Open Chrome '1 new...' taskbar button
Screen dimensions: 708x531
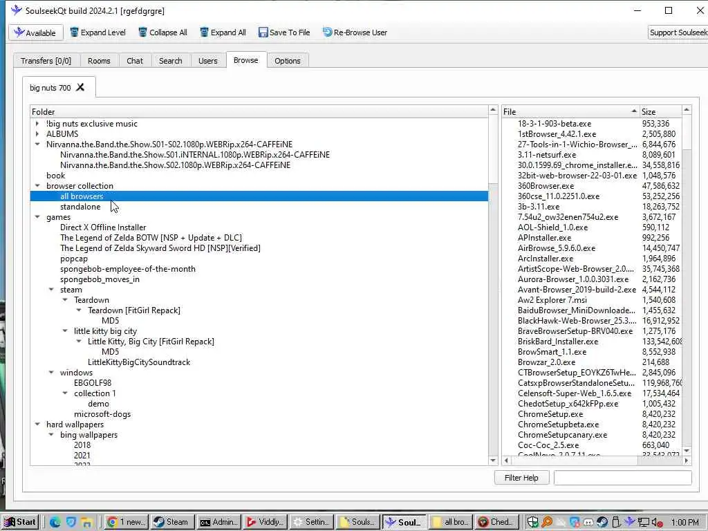(x=127, y=523)
